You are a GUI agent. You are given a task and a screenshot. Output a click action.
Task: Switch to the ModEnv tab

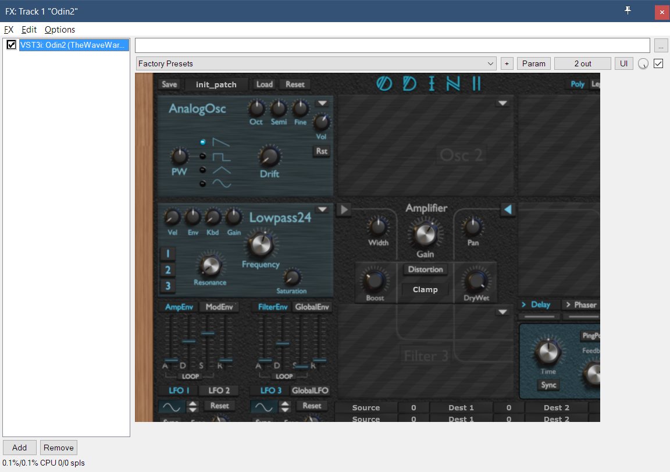coord(219,307)
